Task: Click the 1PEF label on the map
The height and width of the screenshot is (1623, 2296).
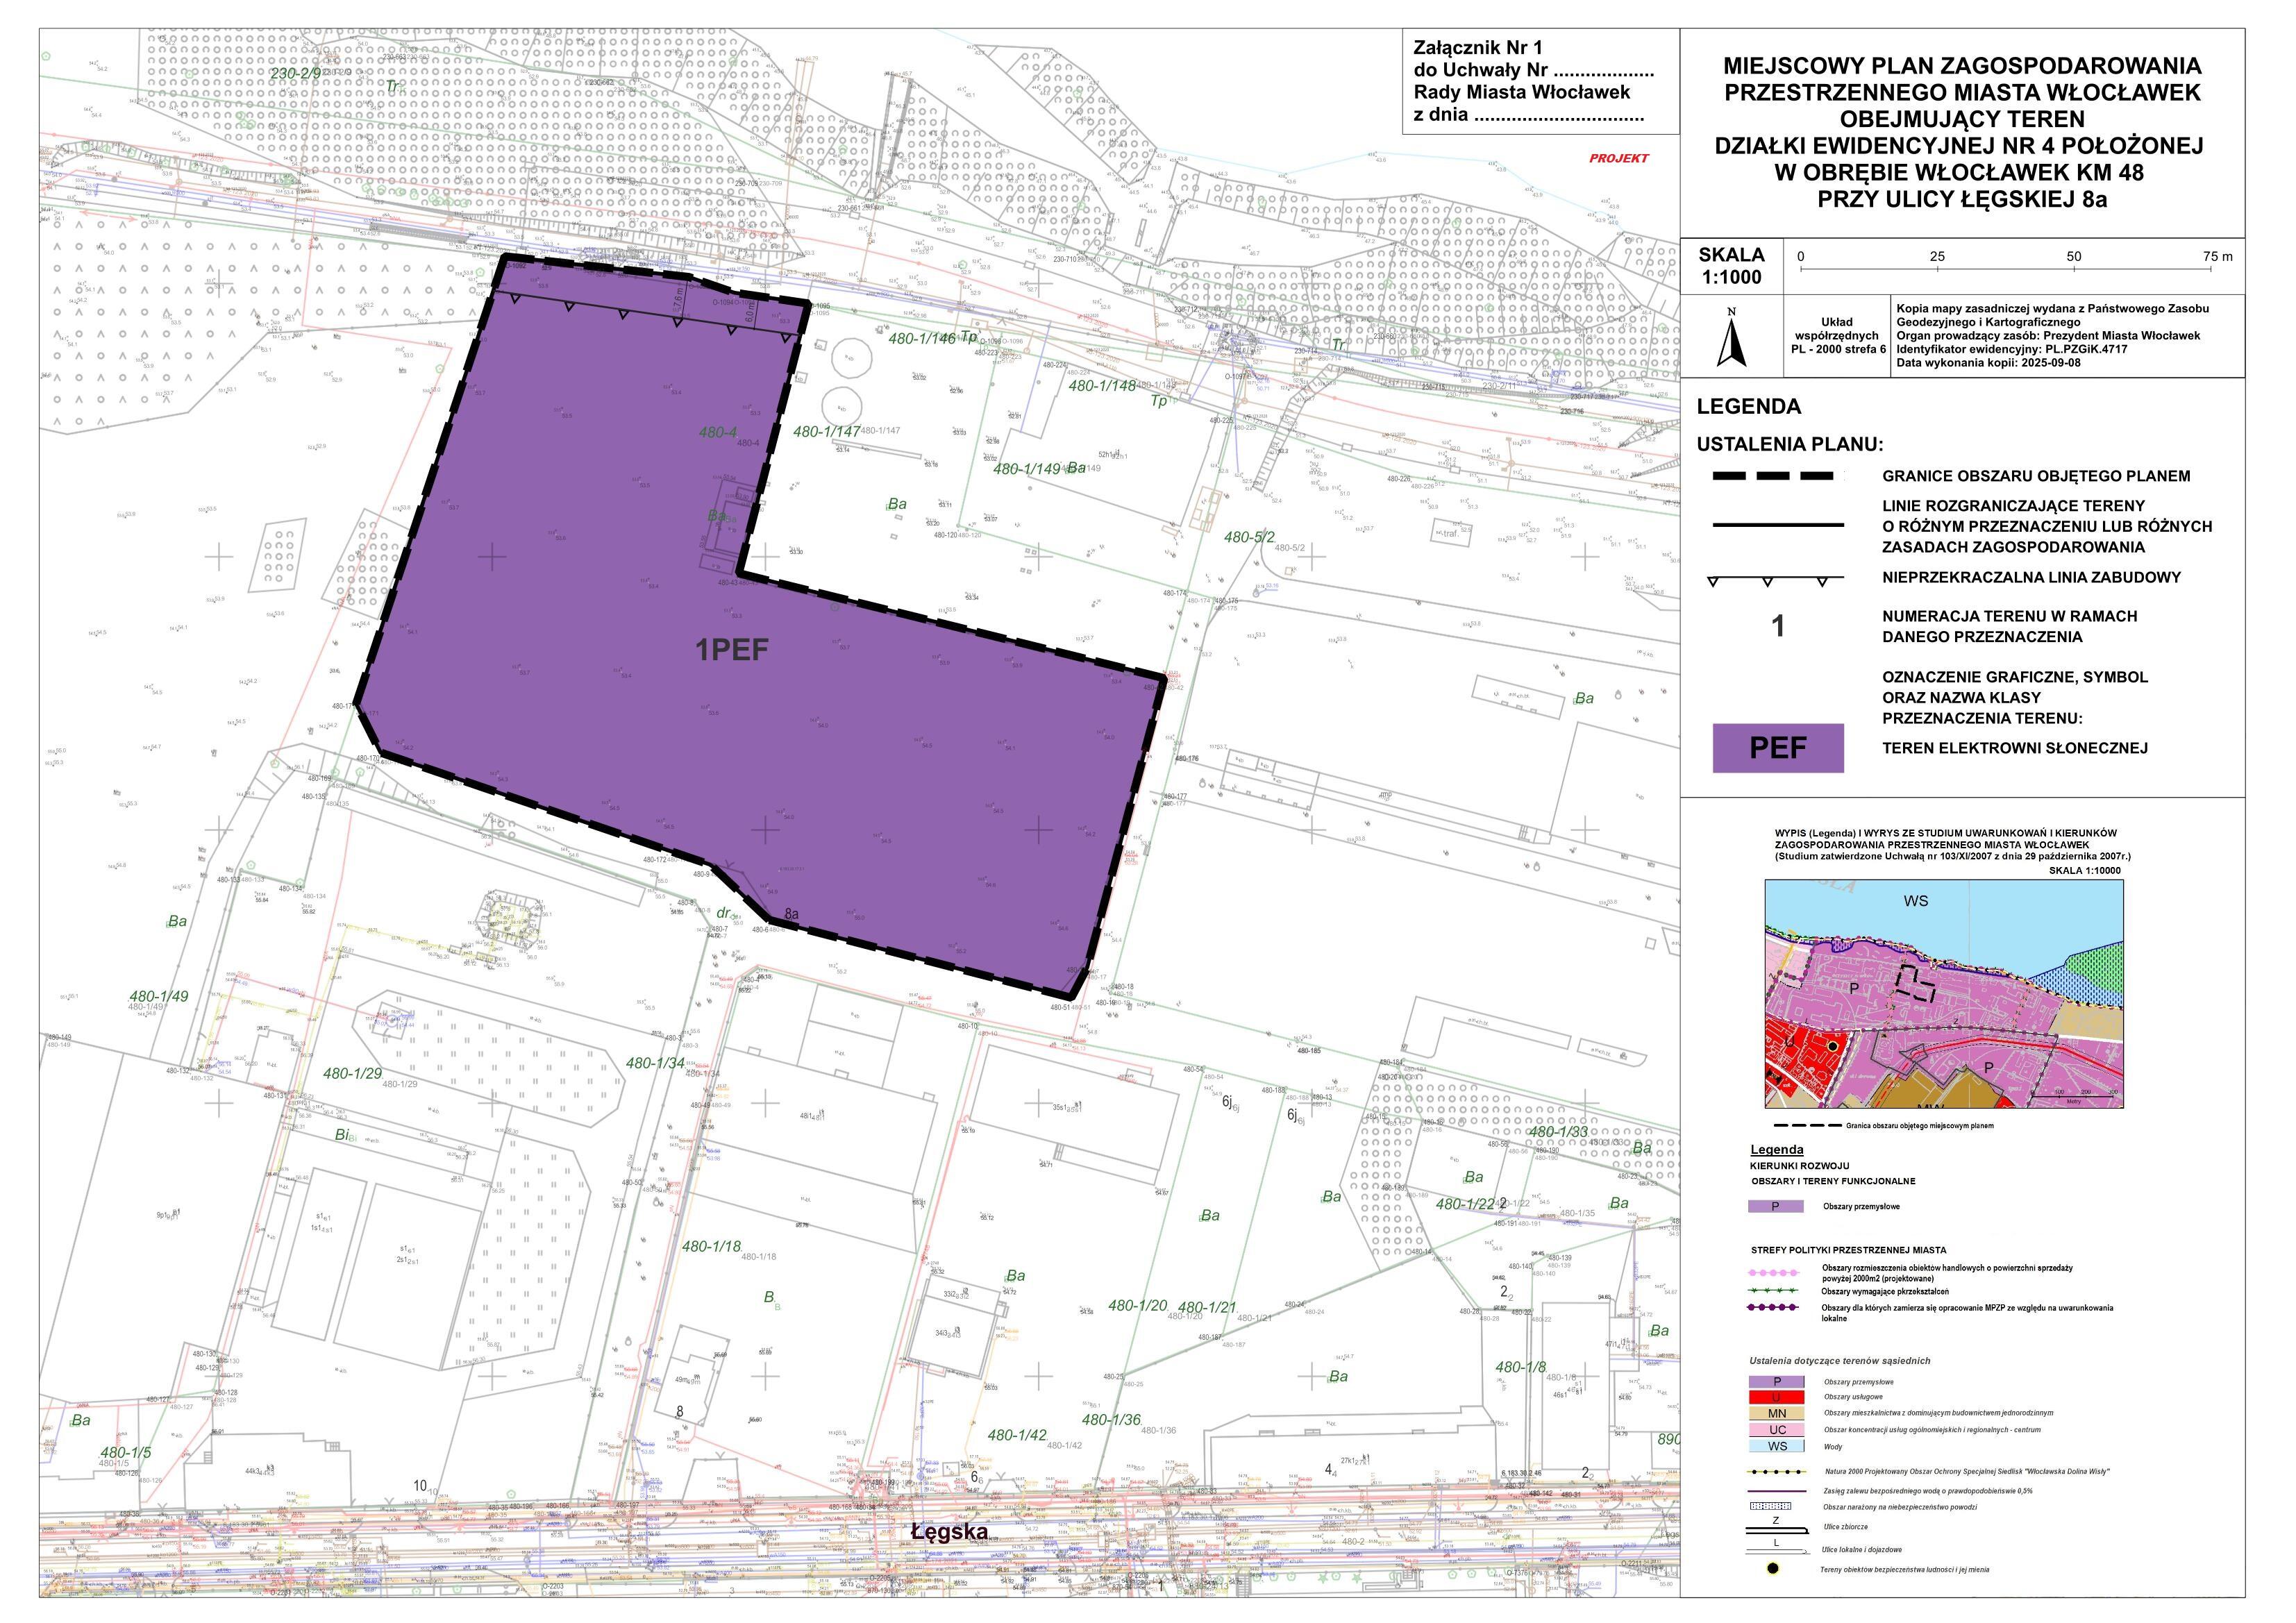Action: click(732, 650)
